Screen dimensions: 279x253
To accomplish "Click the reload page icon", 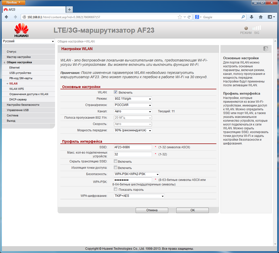I will (189, 17).
